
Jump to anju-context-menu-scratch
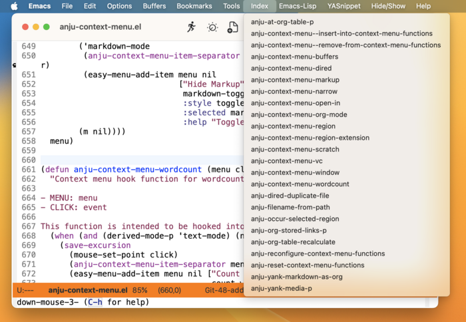(x=347, y=150)
